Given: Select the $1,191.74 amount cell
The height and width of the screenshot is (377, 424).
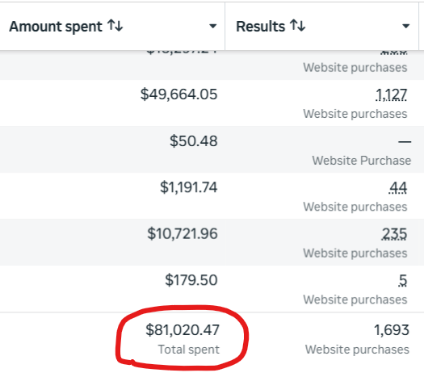Looking at the screenshot, I should [188, 187].
